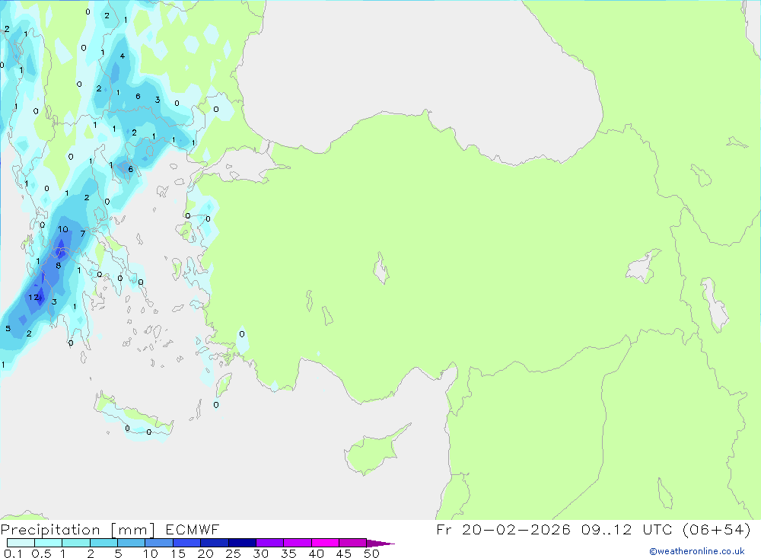Click the '45' legend scale label
The image size is (761, 558).
pyautogui.click(x=344, y=553)
